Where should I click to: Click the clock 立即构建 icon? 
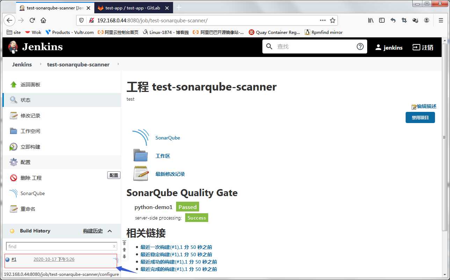point(13,147)
